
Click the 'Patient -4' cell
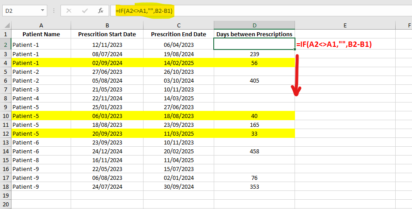pos(41,99)
